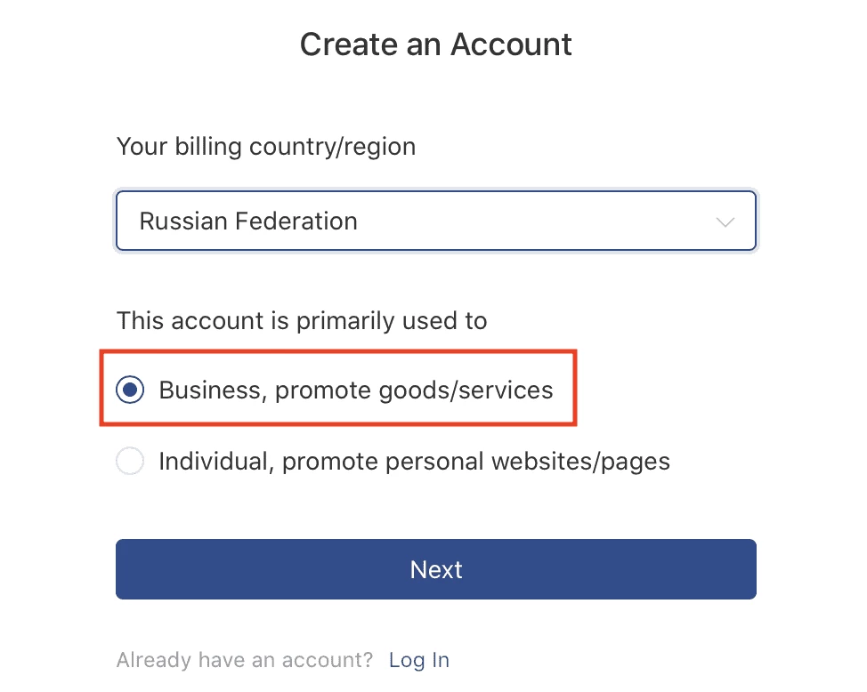Click the 'Create an Account' heading

point(435,44)
